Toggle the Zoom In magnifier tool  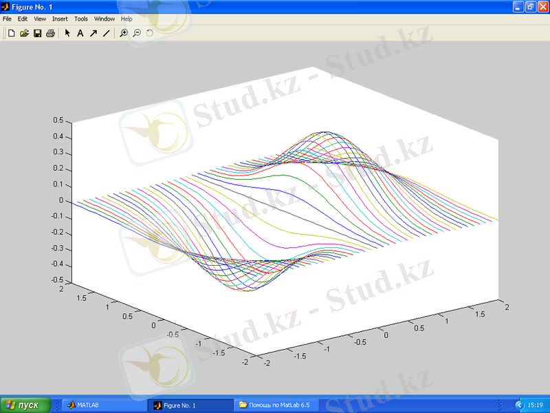pos(124,33)
